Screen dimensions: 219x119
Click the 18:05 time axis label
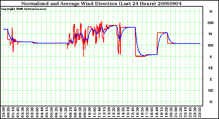[152, 112]
